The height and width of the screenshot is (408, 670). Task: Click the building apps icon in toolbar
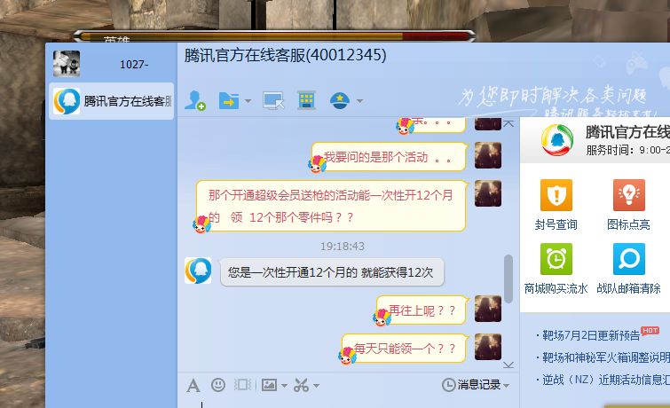click(306, 100)
